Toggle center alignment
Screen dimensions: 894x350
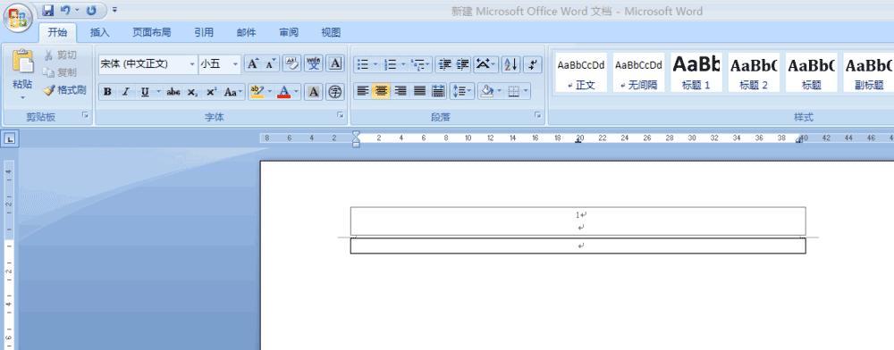click(x=381, y=90)
